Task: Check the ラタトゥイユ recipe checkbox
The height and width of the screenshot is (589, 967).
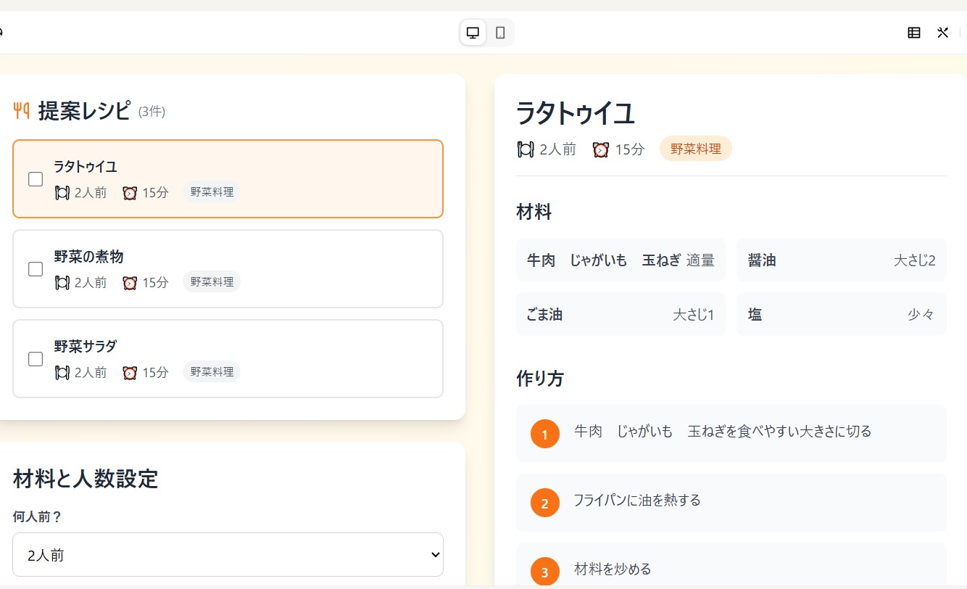Action: tap(35, 178)
